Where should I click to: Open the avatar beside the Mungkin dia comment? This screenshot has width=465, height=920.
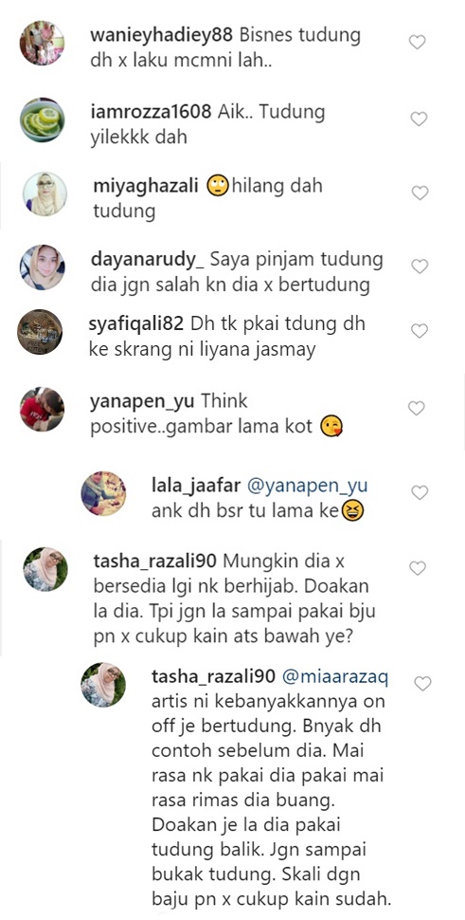click(45, 569)
